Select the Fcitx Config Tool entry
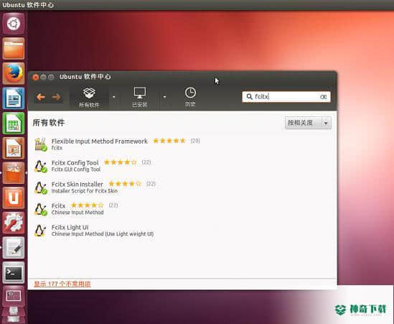 pyautogui.click(x=182, y=166)
